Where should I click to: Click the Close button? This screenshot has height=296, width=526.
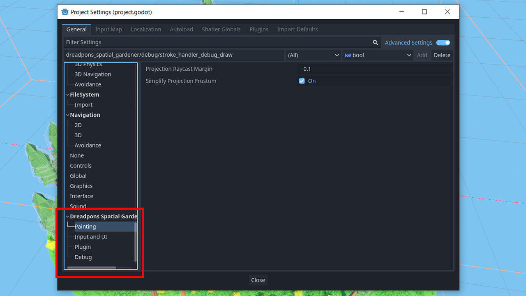coord(258,280)
